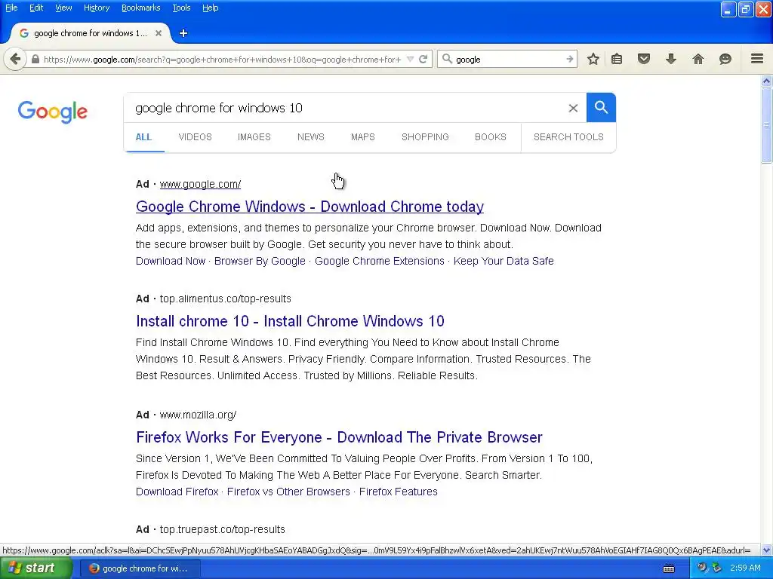Save page to Pocket icon
Screen dimensions: 773x579
click(x=644, y=59)
